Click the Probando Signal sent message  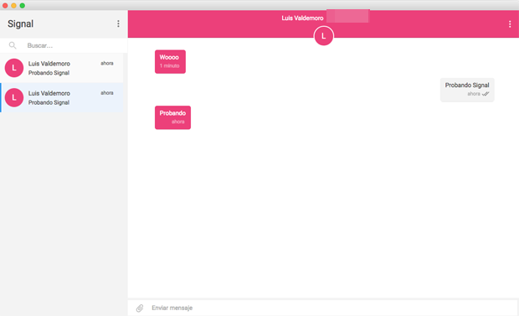467,90
